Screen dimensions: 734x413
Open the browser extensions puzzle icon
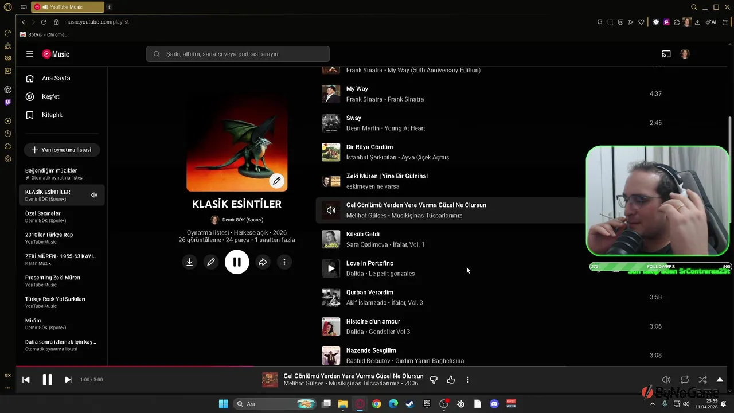(x=677, y=22)
